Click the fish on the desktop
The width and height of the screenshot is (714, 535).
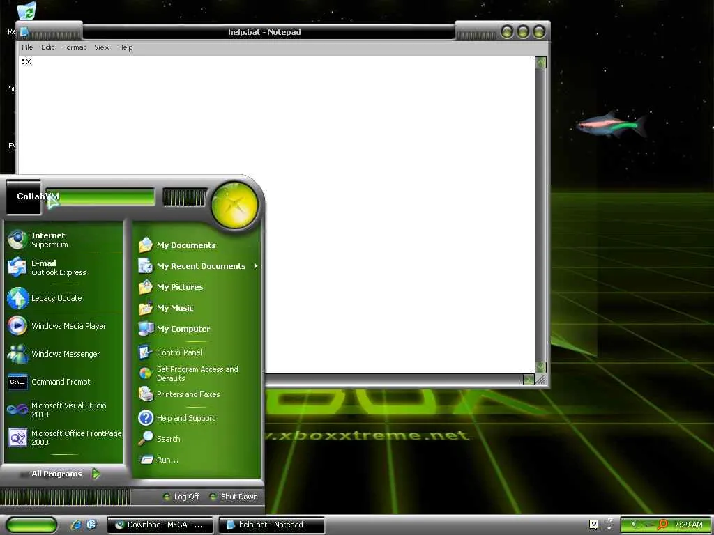(612, 125)
